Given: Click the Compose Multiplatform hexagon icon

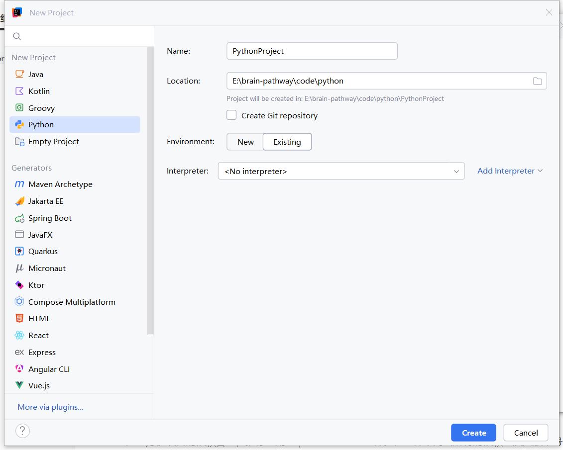Looking at the screenshot, I should (19, 301).
